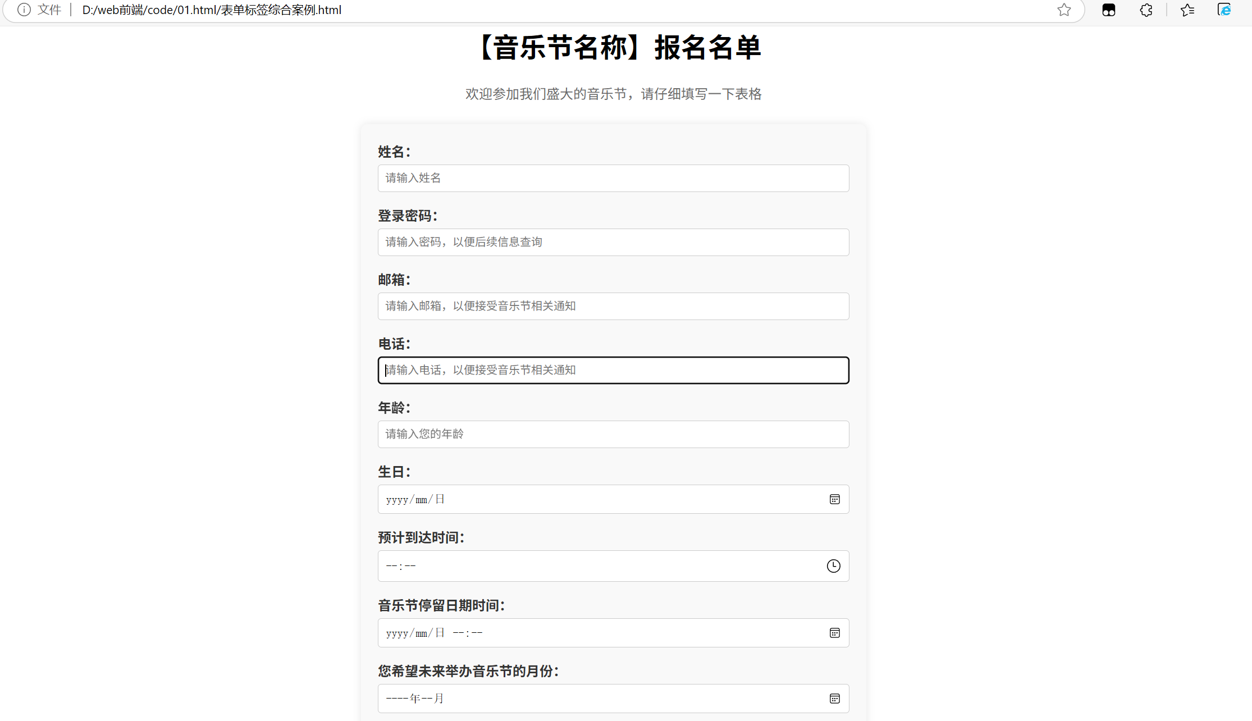Open the Tampermonkey extension icon
The height and width of the screenshot is (721, 1252).
click(1108, 10)
